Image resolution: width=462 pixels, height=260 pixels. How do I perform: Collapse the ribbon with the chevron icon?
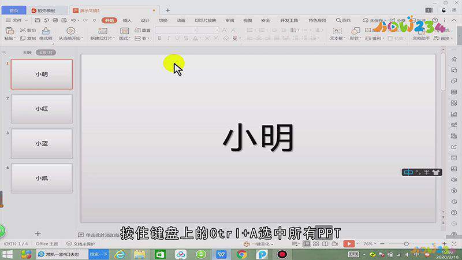click(x=454, y=20)
